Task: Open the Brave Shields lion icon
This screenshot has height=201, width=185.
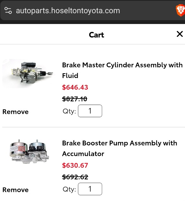Action: pyautogui.click(x=180, y=10)
